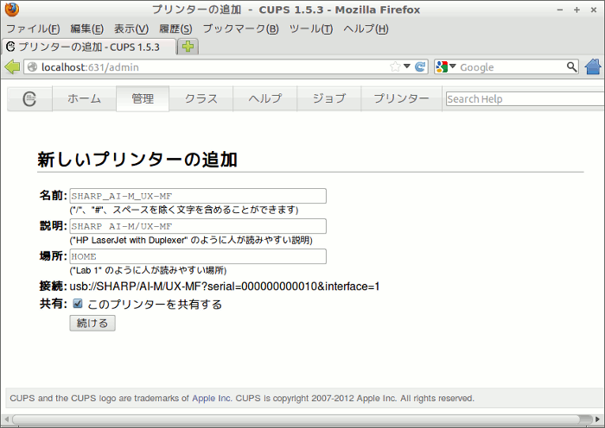The width and height of the screenshot is (605, 428).
Task: Click the search magnifier icon in Google box
Action: (571, 66)
